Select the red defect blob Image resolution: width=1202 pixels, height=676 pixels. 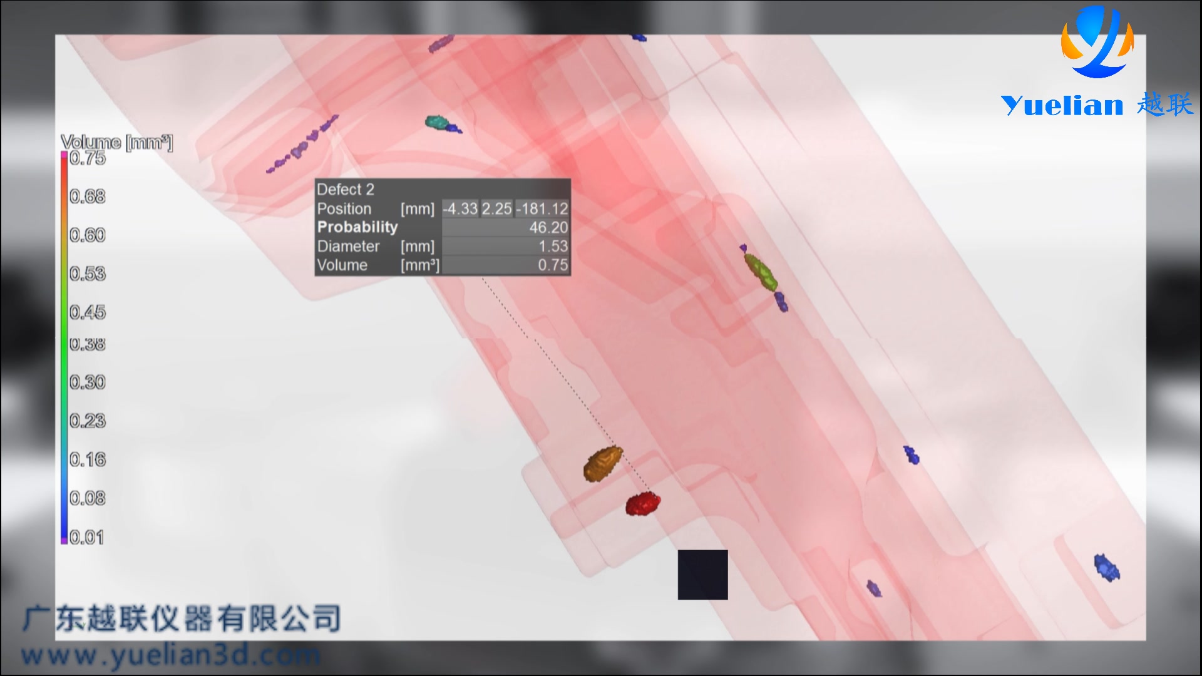(643, 503)
